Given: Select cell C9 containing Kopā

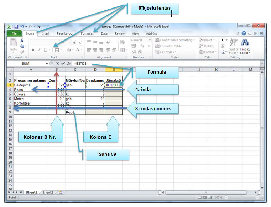Looking at the screenshot, I should pyautogui.click(x=75, y=112).
